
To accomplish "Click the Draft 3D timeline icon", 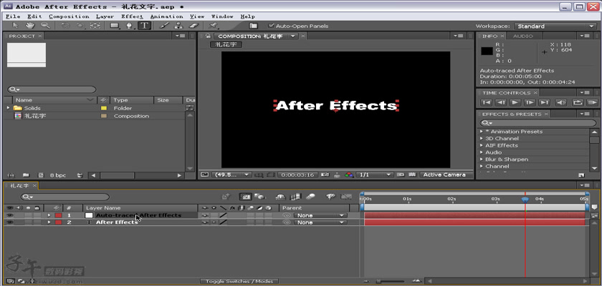I will 260,197.
